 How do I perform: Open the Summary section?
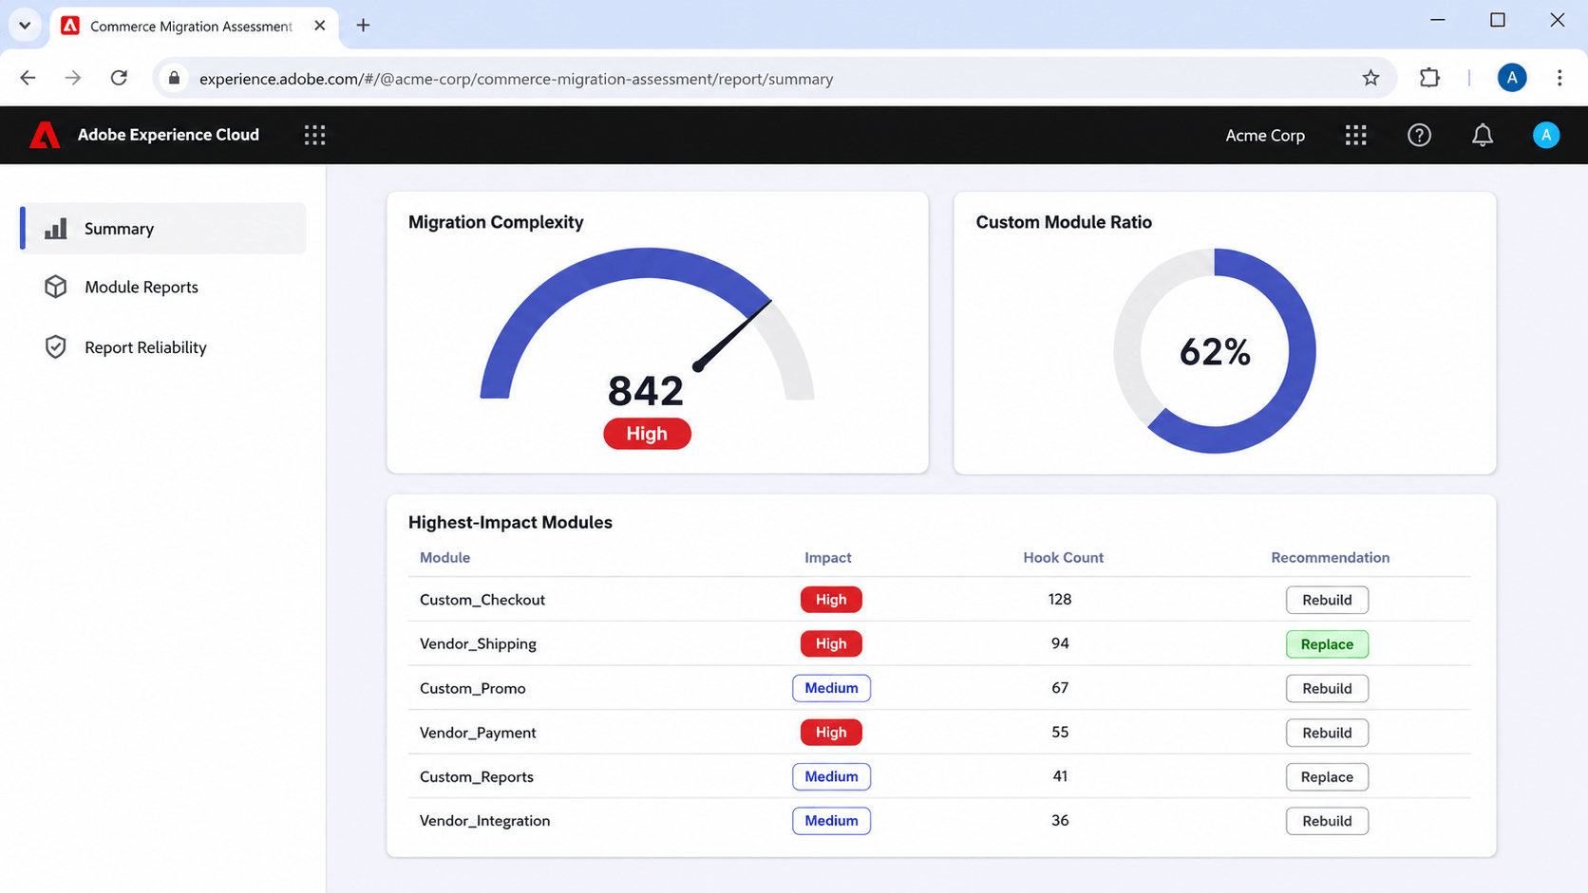(163, 229)
